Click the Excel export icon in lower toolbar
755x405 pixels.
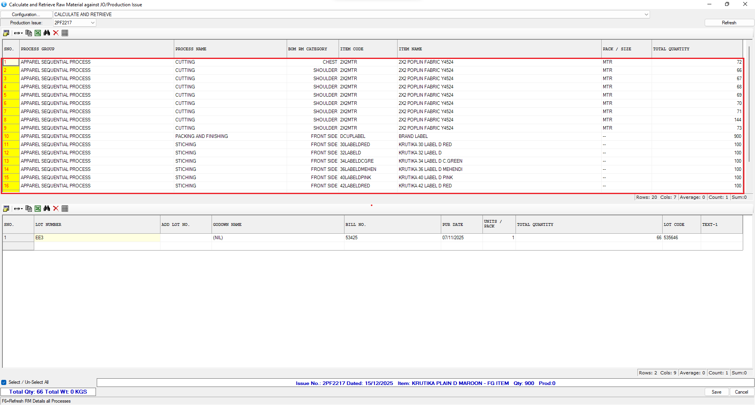coord(38,209)
